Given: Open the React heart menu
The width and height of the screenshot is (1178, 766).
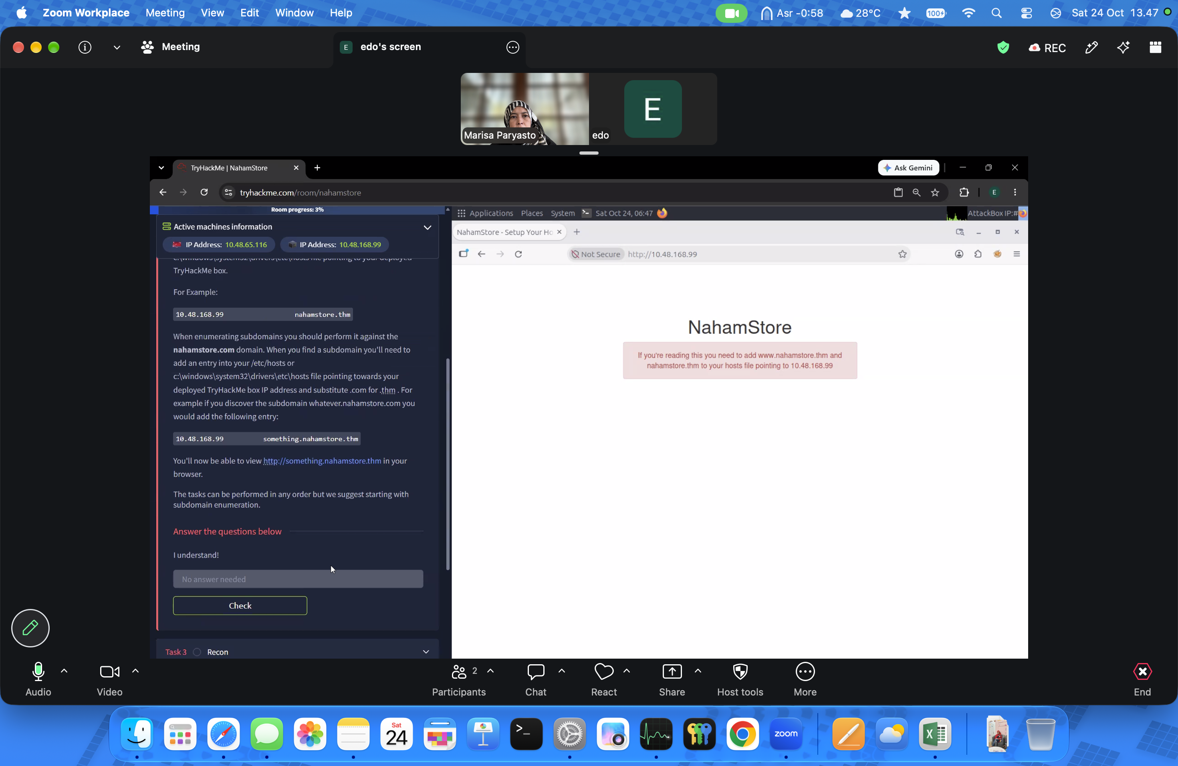Looking at the screenshot, I should point(604,679).
